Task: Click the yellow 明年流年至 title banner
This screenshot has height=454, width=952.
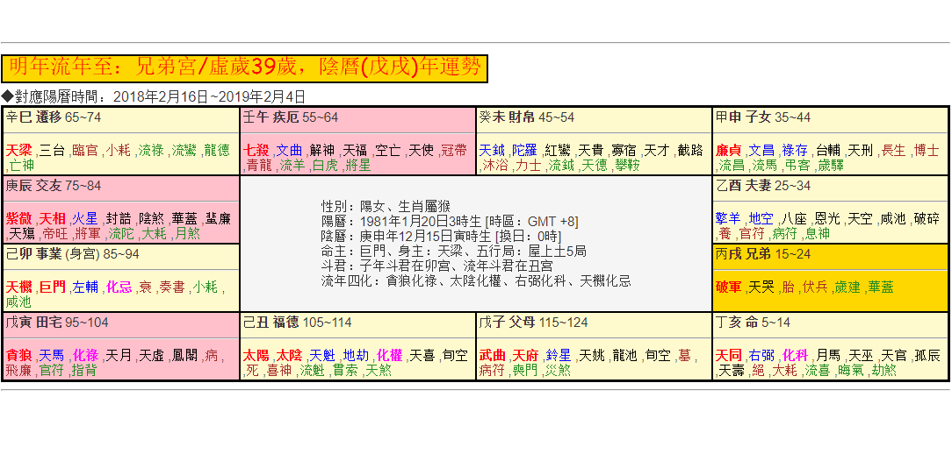Action: coord(244,67)
